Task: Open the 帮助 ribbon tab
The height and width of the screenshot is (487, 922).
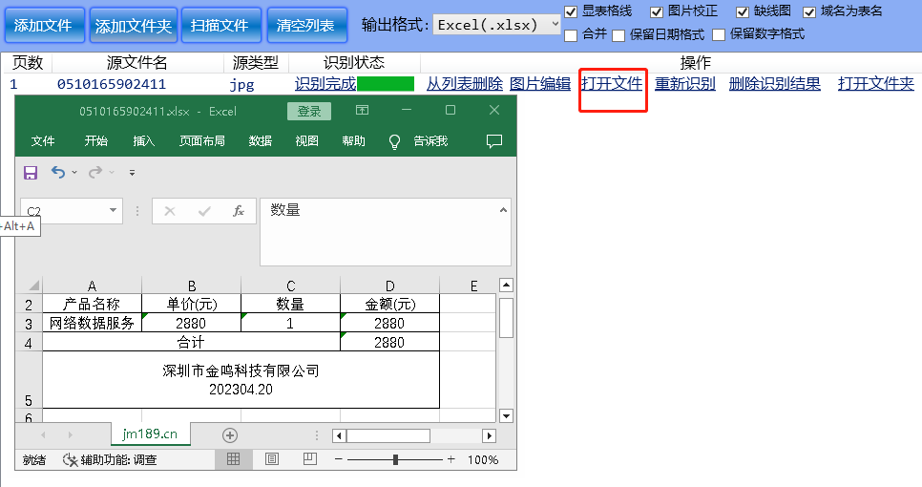Action: 353,141
